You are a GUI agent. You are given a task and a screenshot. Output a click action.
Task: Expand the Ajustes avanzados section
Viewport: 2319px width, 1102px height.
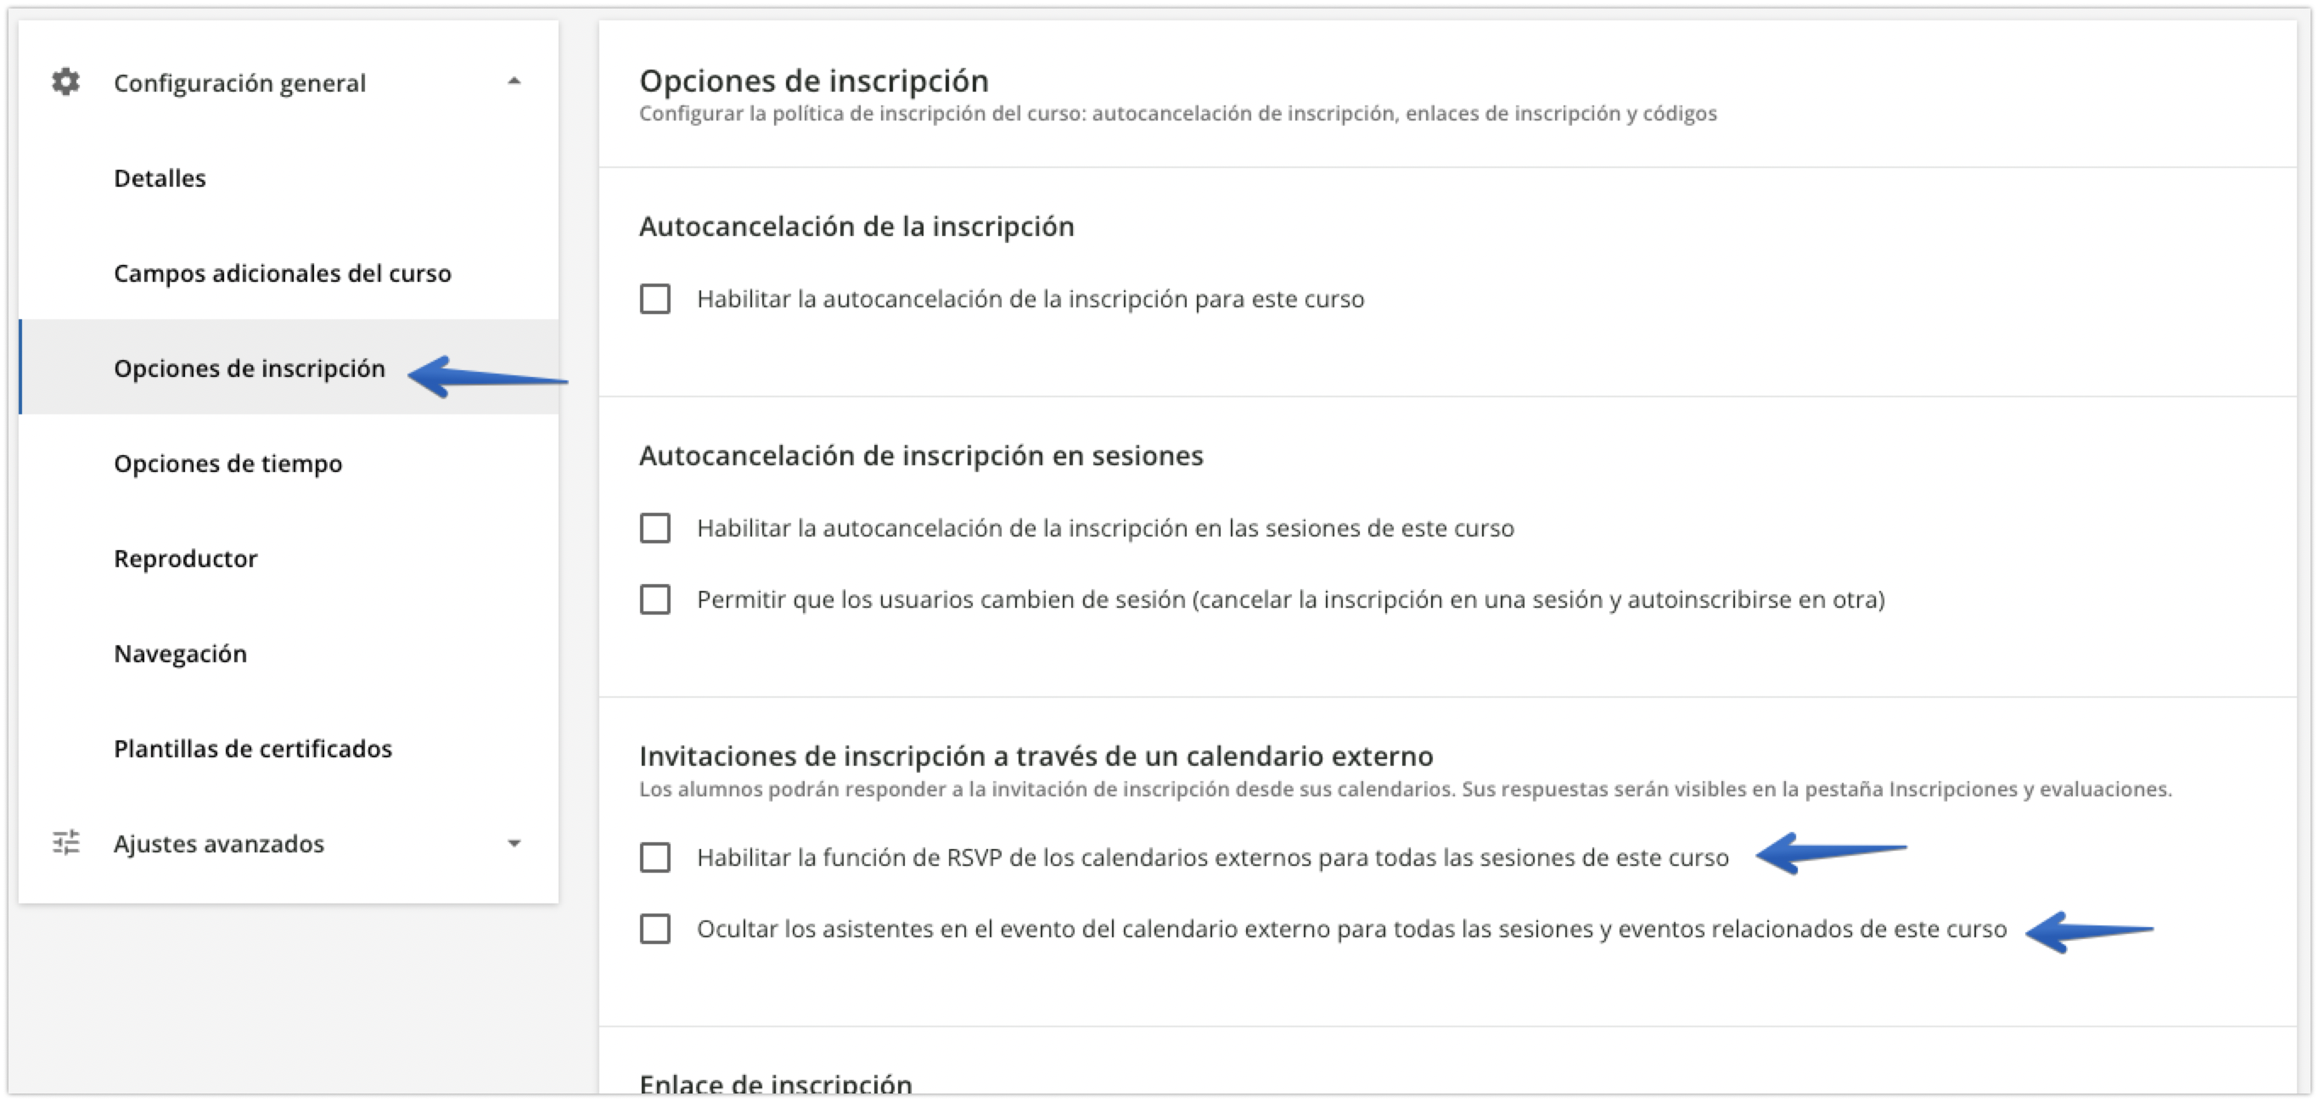tap(514, 845)
